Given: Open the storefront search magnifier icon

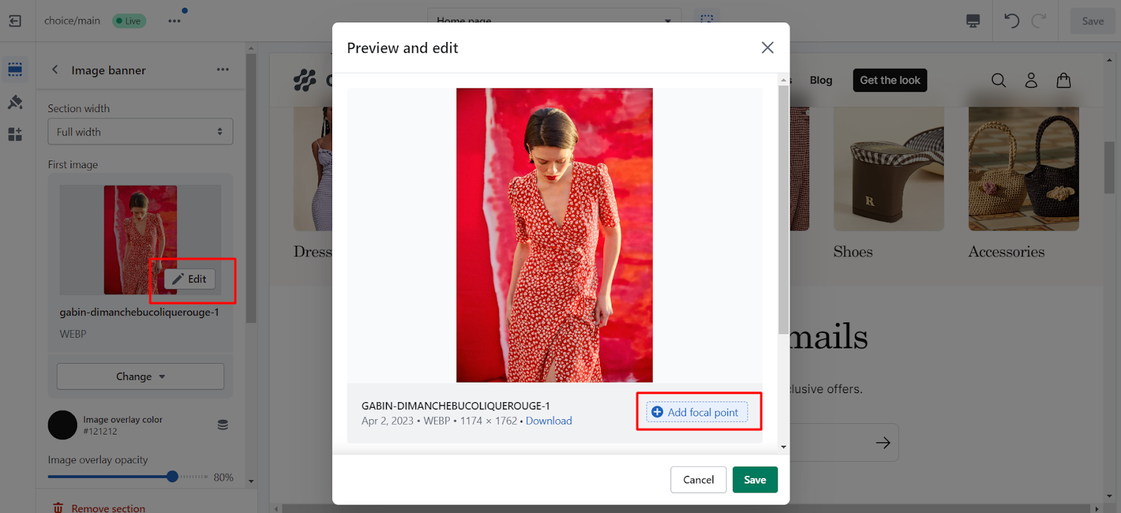Looking at the screenshot, I should click(x=998, y=81).
